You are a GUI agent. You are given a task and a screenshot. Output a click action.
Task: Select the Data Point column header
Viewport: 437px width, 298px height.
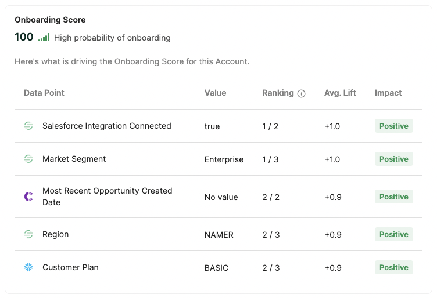coord(44,93)
